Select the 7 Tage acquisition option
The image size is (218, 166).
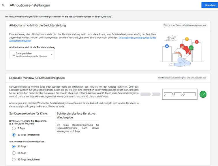click(14, 128)
